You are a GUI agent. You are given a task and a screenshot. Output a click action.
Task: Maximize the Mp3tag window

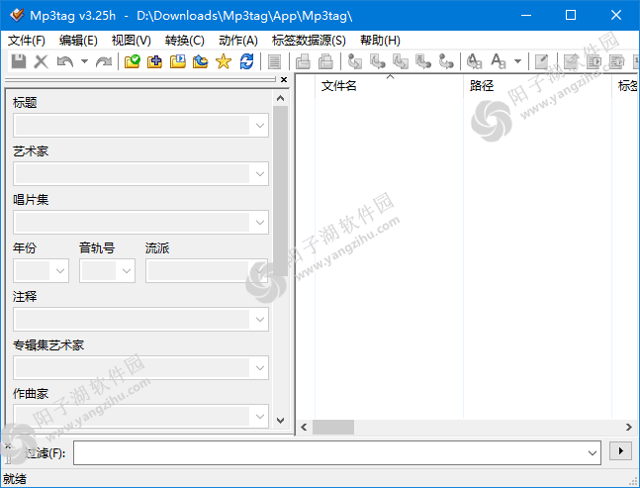571,15
